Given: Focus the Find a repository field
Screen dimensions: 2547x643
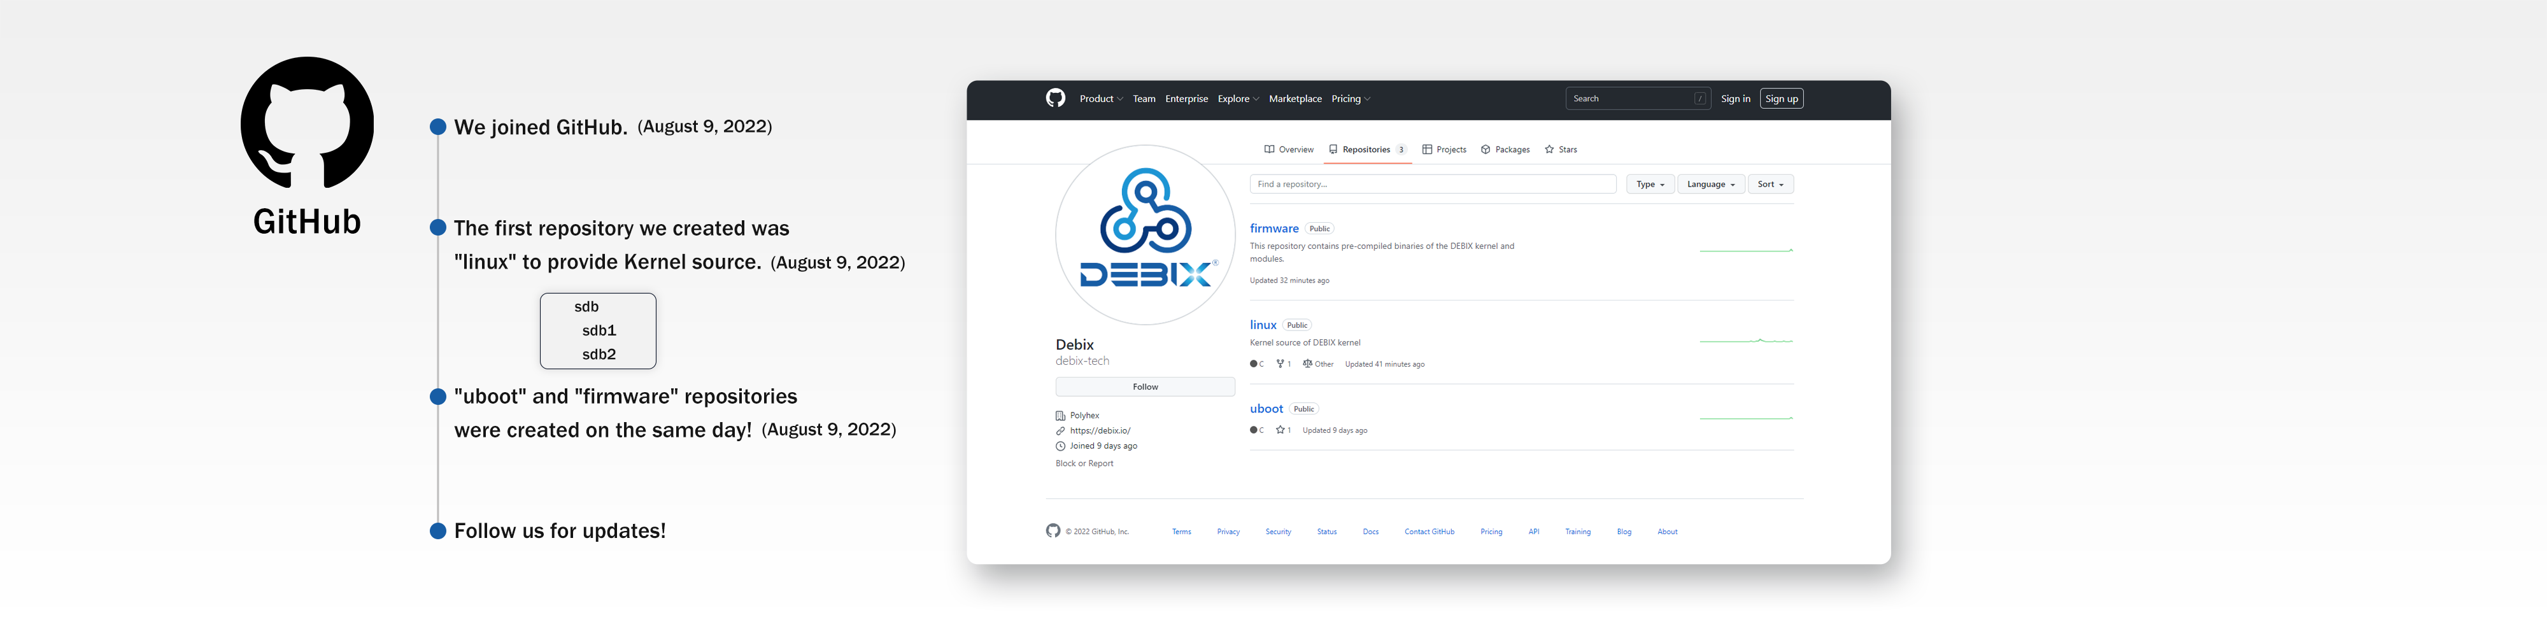Looking at the screenshot, I should point(1433,184).
